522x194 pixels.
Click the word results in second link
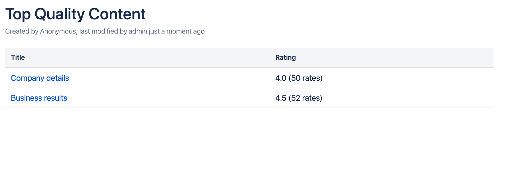56,98
